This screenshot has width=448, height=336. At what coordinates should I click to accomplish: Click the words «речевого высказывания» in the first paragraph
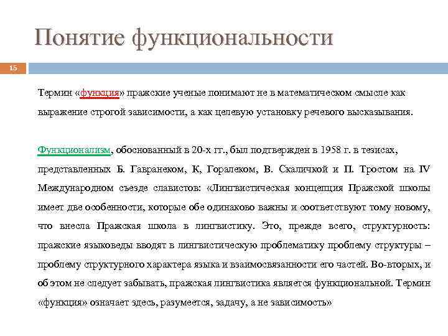[358, 112]
